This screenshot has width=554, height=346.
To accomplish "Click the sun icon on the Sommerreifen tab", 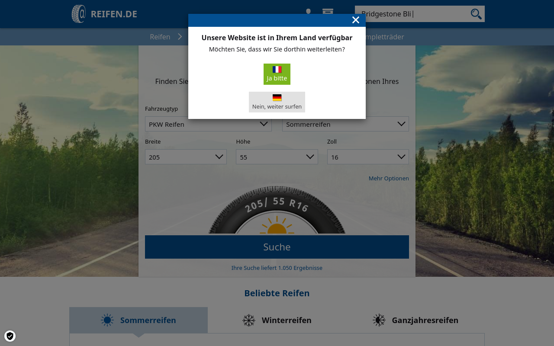I will click(107, 320).
